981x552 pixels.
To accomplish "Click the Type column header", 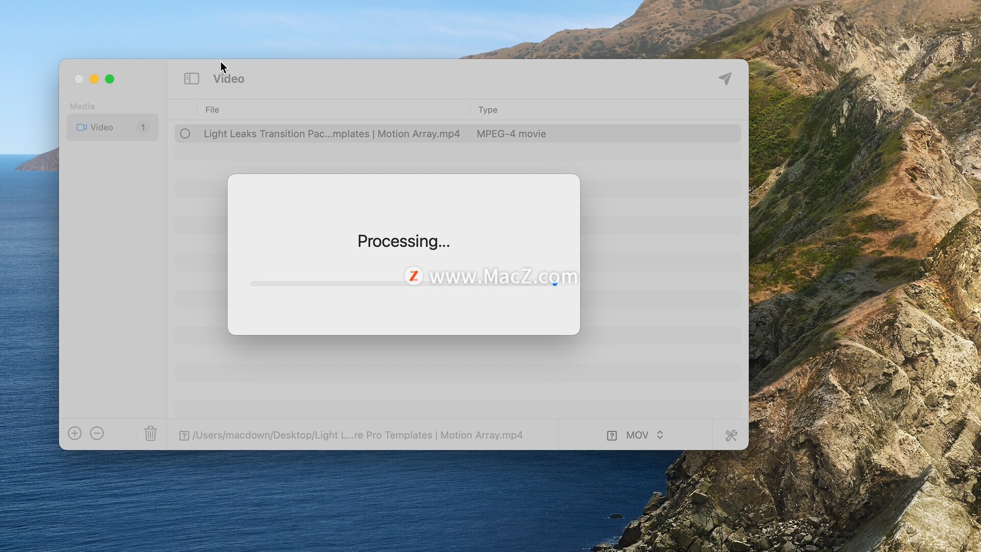I will (x=487, y=110).
